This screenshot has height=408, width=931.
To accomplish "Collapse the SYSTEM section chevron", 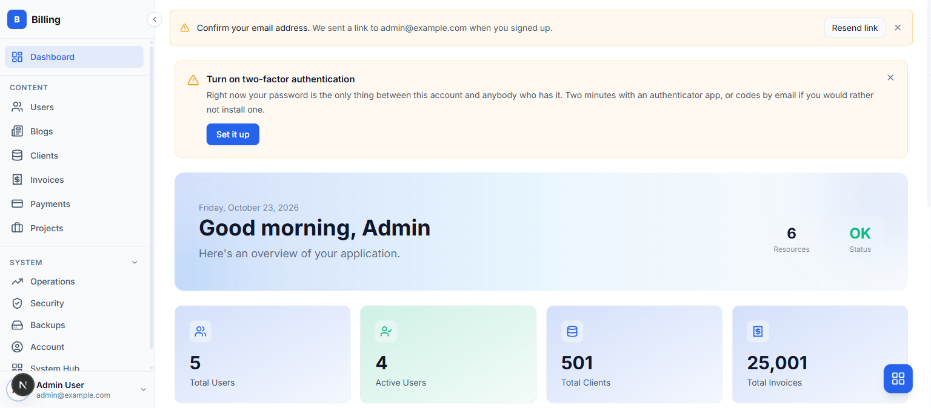I will click(x=135, y=262).
